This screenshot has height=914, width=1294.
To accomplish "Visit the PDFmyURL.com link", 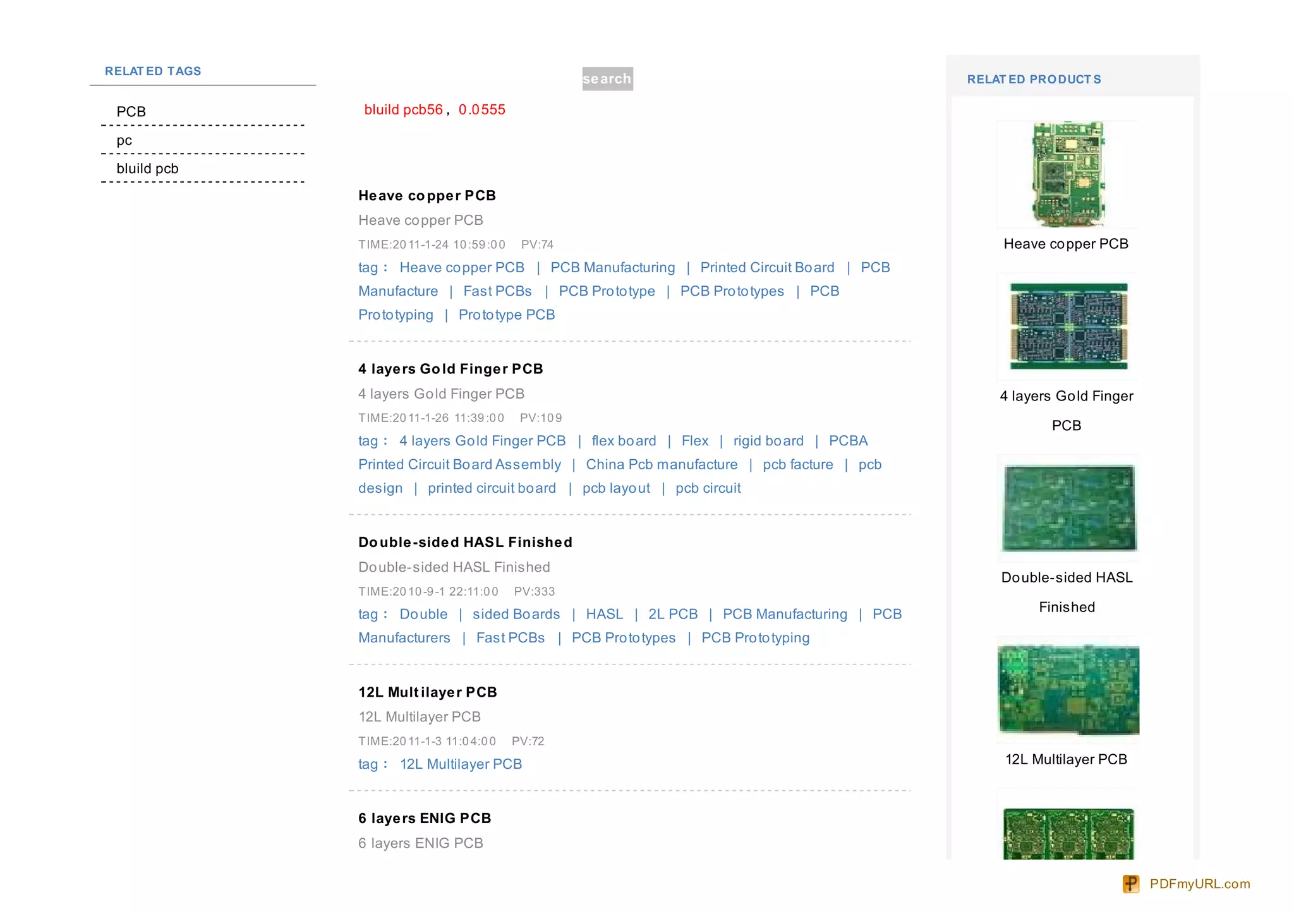I will [x=1199, y=884].
